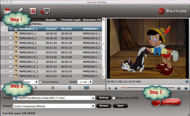Click the load DVD disc folder icon
Screen dimensions: 190x116
point(7,11)
